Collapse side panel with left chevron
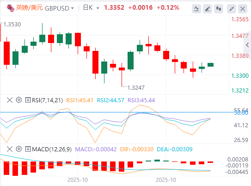The height and width of the screenshot is (186, 251). click(247, 45)
